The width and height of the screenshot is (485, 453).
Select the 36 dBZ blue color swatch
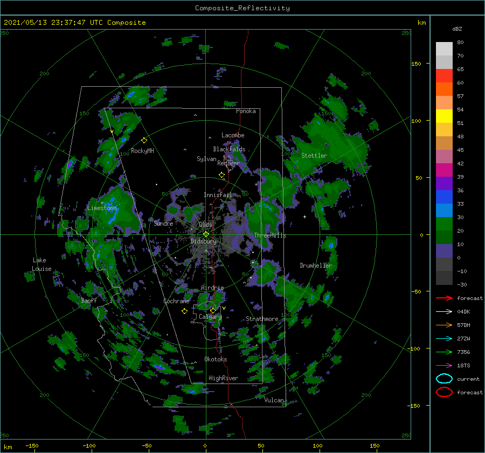[444, 197]
